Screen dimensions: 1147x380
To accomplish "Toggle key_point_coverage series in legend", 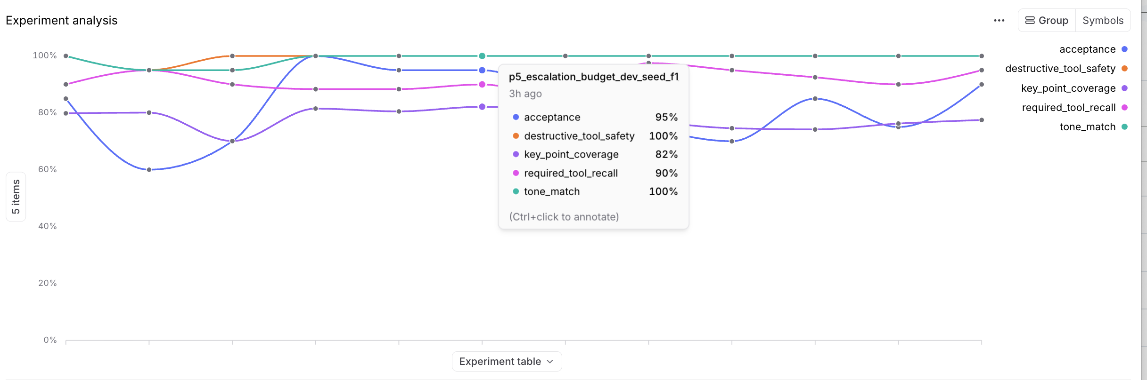I will tap(1074, 88).
